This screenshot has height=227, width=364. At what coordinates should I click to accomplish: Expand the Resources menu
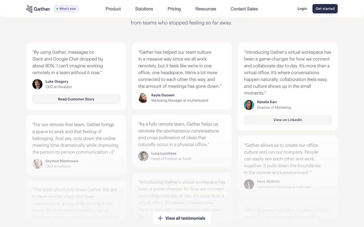tap(206, 9)
